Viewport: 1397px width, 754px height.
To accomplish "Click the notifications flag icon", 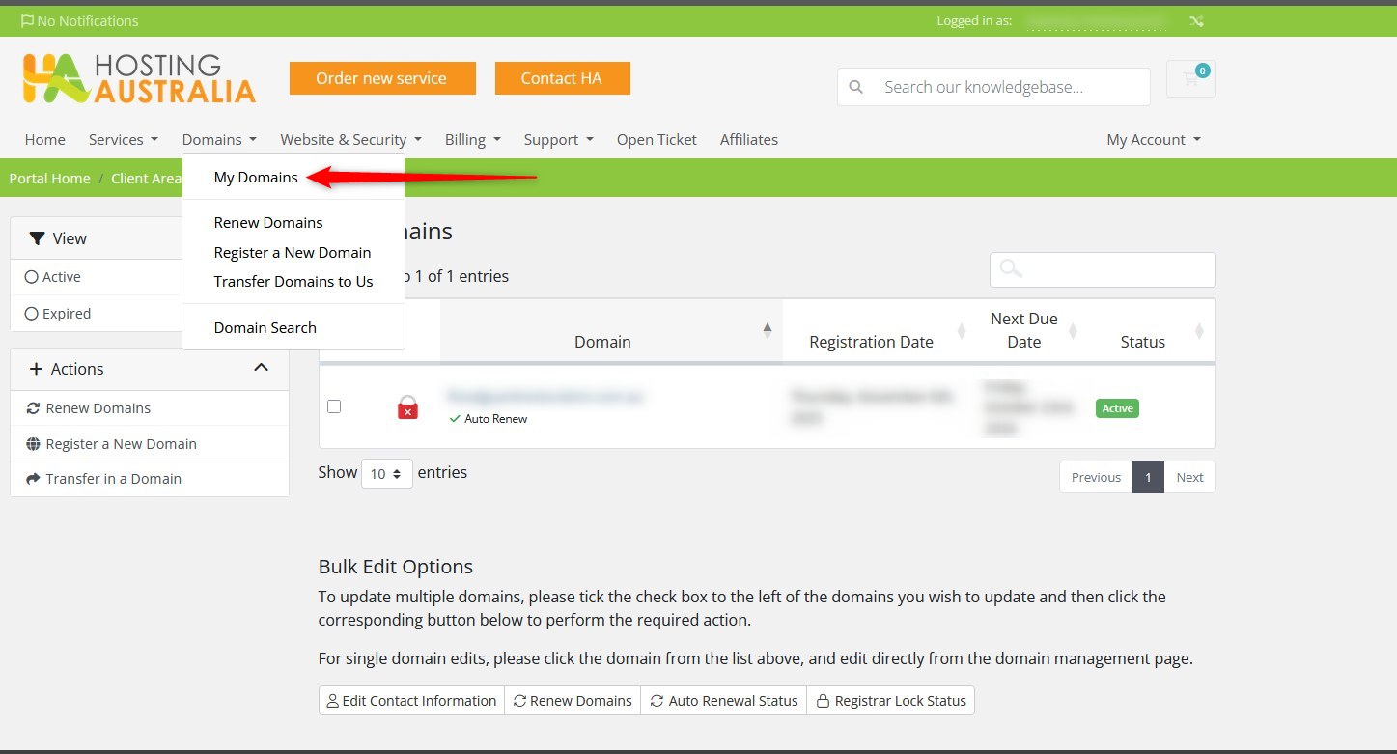I will pyautogui.click(x=27, y=21).
